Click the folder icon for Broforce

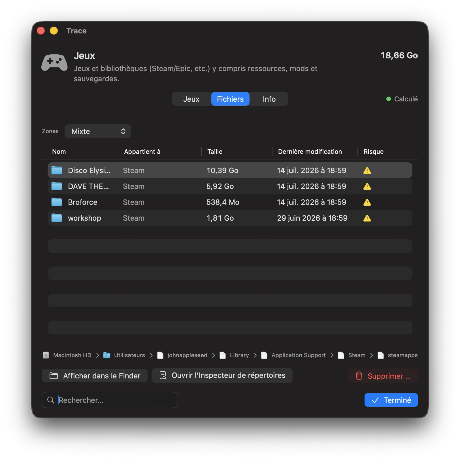[x=57, y=202]
